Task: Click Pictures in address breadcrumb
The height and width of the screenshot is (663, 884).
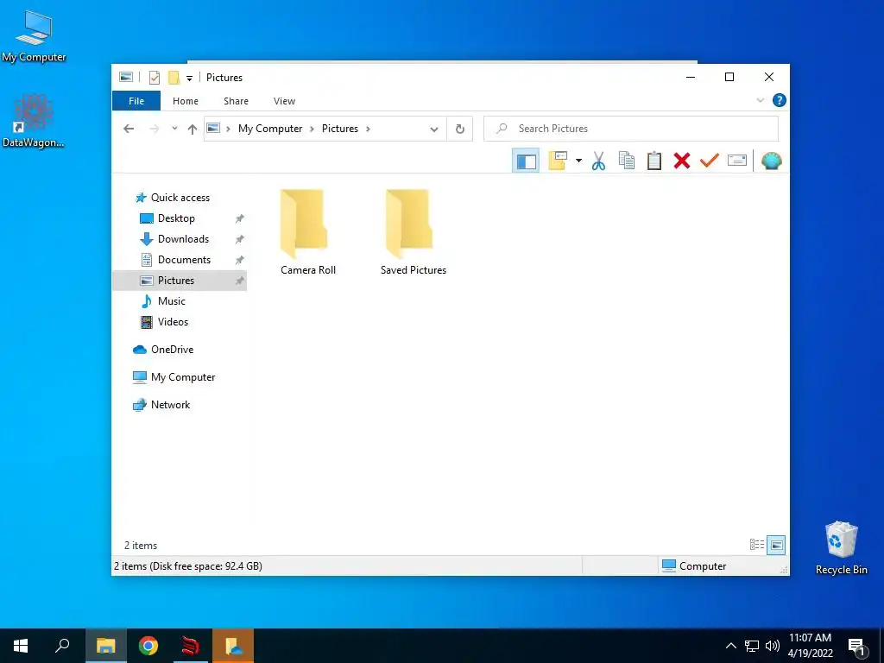Action: point(340,129)
